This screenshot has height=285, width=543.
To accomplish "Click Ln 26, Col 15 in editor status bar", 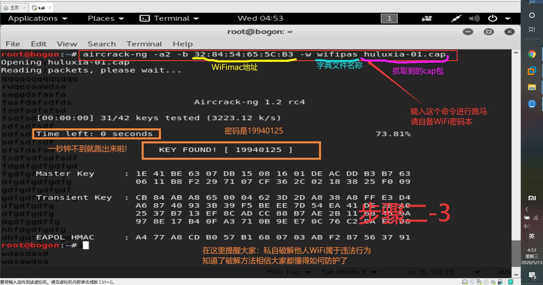I will click(x=430, y=272).
